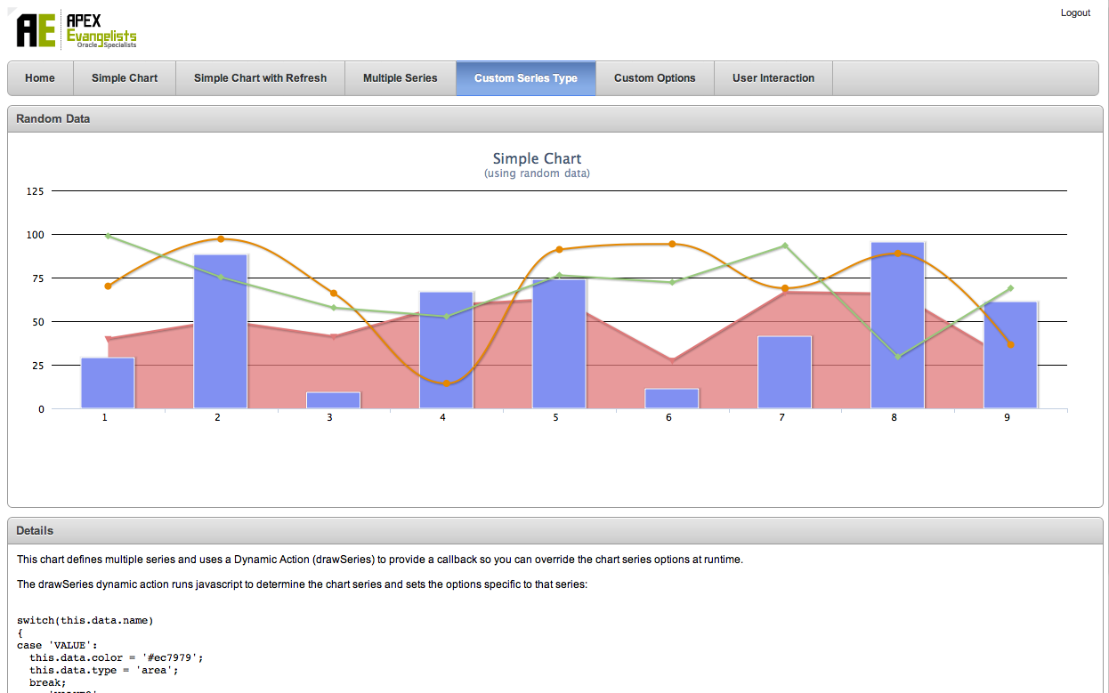
Task: Open the Simple Chart tab
Action: [124, 78]
